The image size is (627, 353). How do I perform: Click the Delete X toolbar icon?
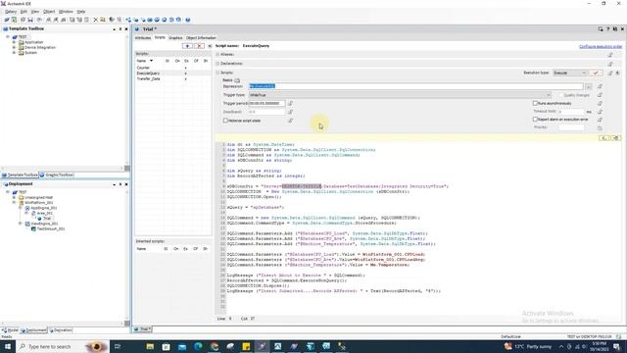click(96, 20)
